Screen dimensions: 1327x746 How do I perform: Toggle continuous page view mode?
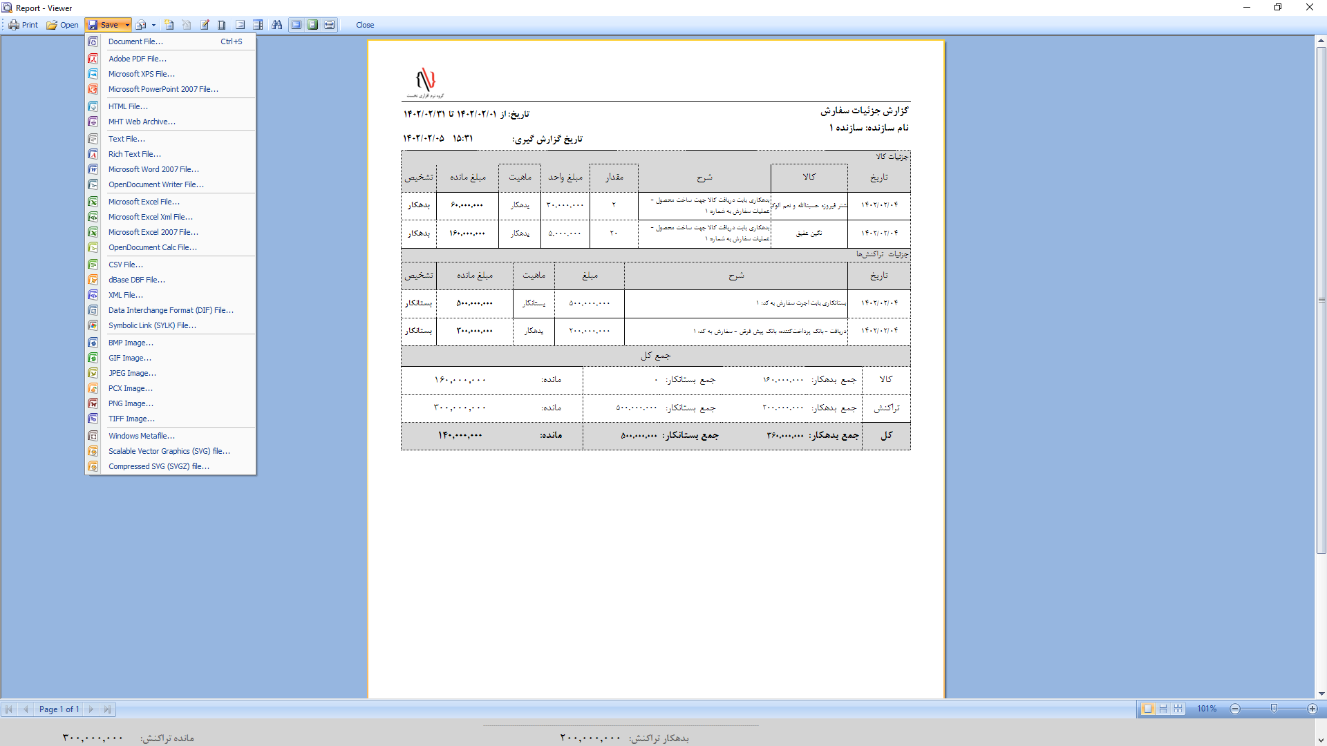coord(1163,709)
